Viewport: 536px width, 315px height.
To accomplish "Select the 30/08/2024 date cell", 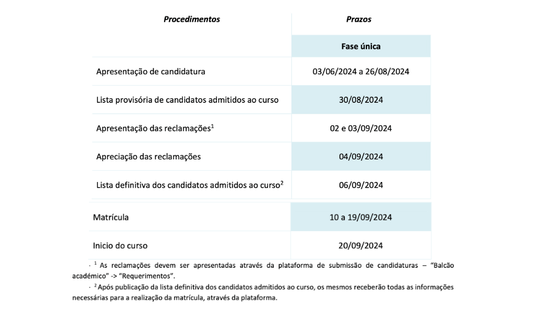I will [x=361, y=100].
